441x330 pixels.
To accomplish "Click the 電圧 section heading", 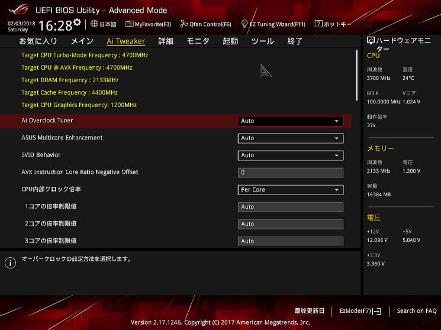I will click(x=374, y=218).
